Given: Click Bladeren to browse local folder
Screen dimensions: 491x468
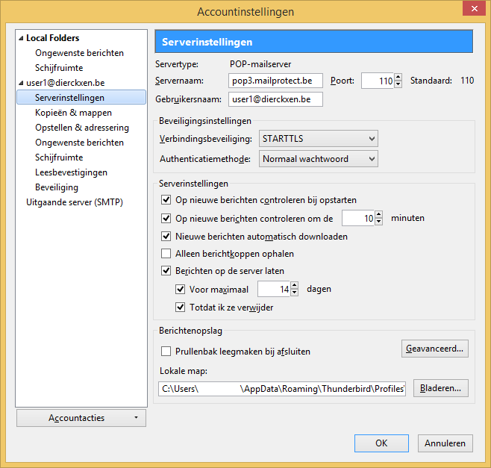Looking at the screenshot, I should click(x=442, y=387).
